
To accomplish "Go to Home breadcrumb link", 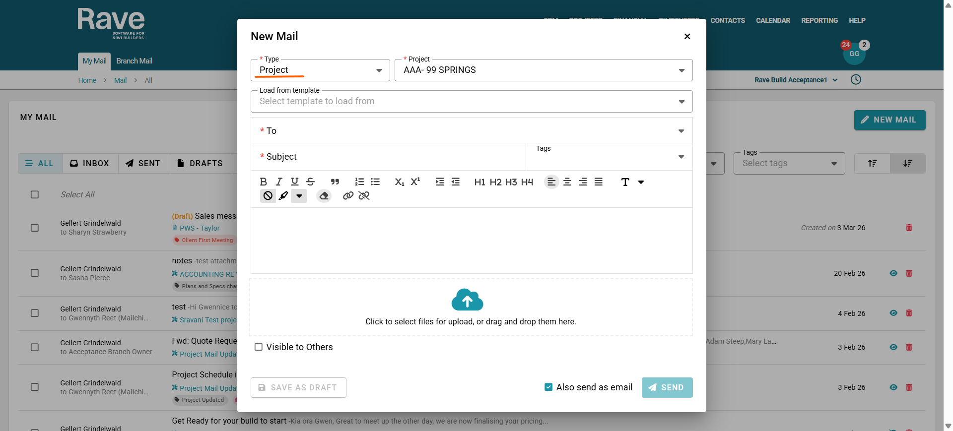I will click(87, 80).
